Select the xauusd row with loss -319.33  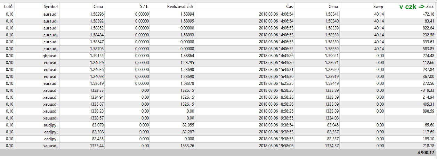(218, 90)
